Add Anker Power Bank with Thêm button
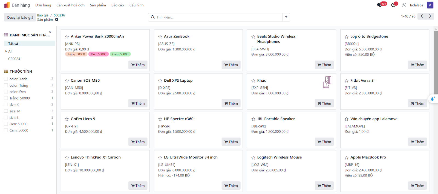438x194 pixels. pyautogui.click(x=138, y=65)
